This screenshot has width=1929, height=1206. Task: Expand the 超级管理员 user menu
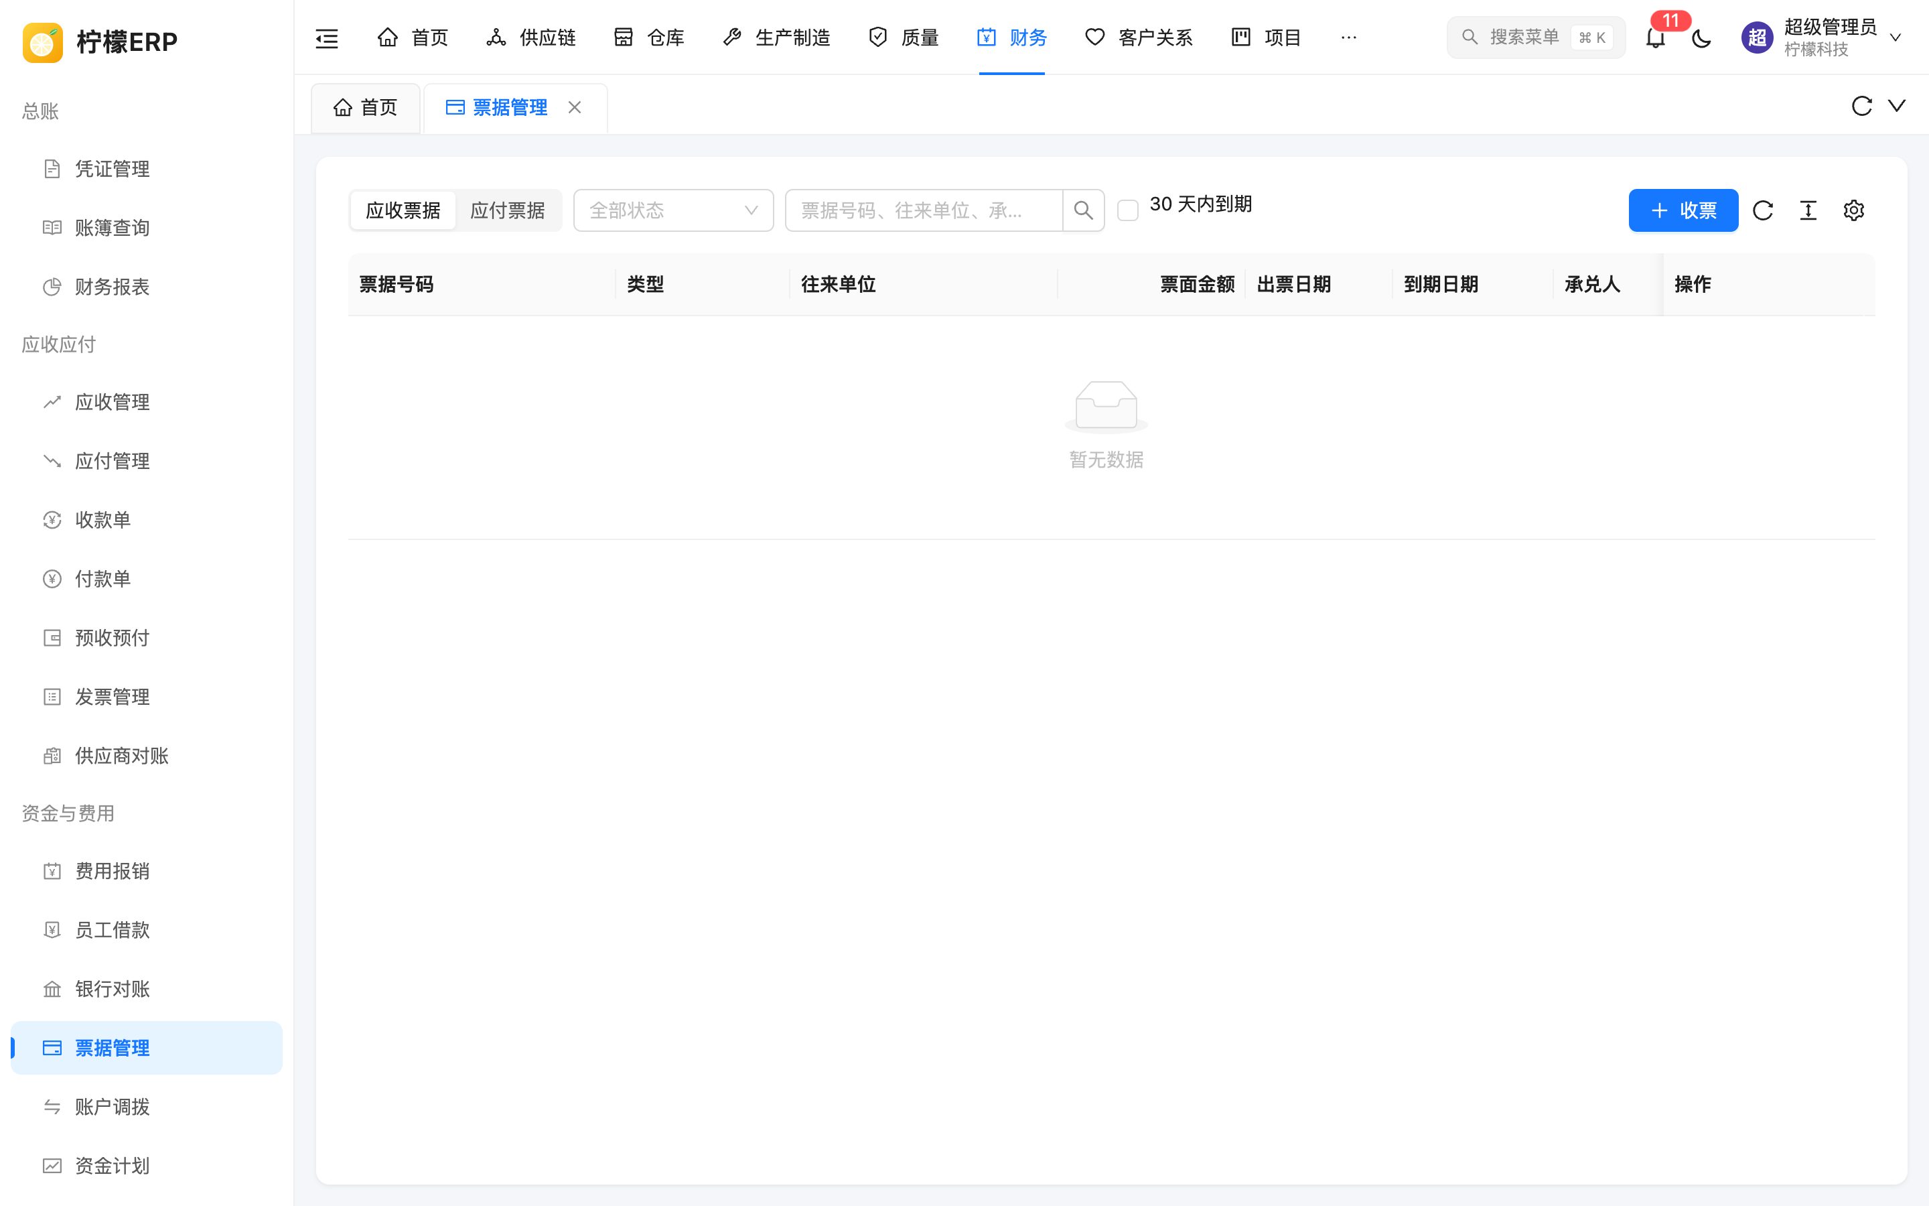(1824, 38)
